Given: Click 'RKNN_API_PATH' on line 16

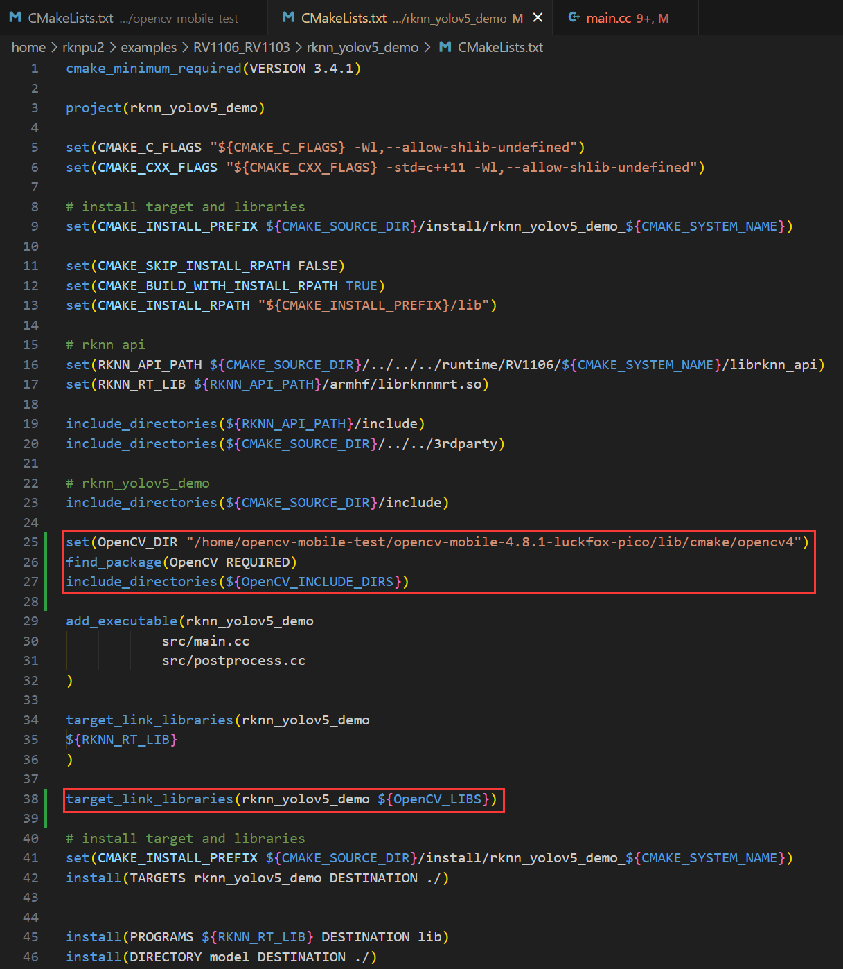Looking at the screenshot, I should point(150,365).
